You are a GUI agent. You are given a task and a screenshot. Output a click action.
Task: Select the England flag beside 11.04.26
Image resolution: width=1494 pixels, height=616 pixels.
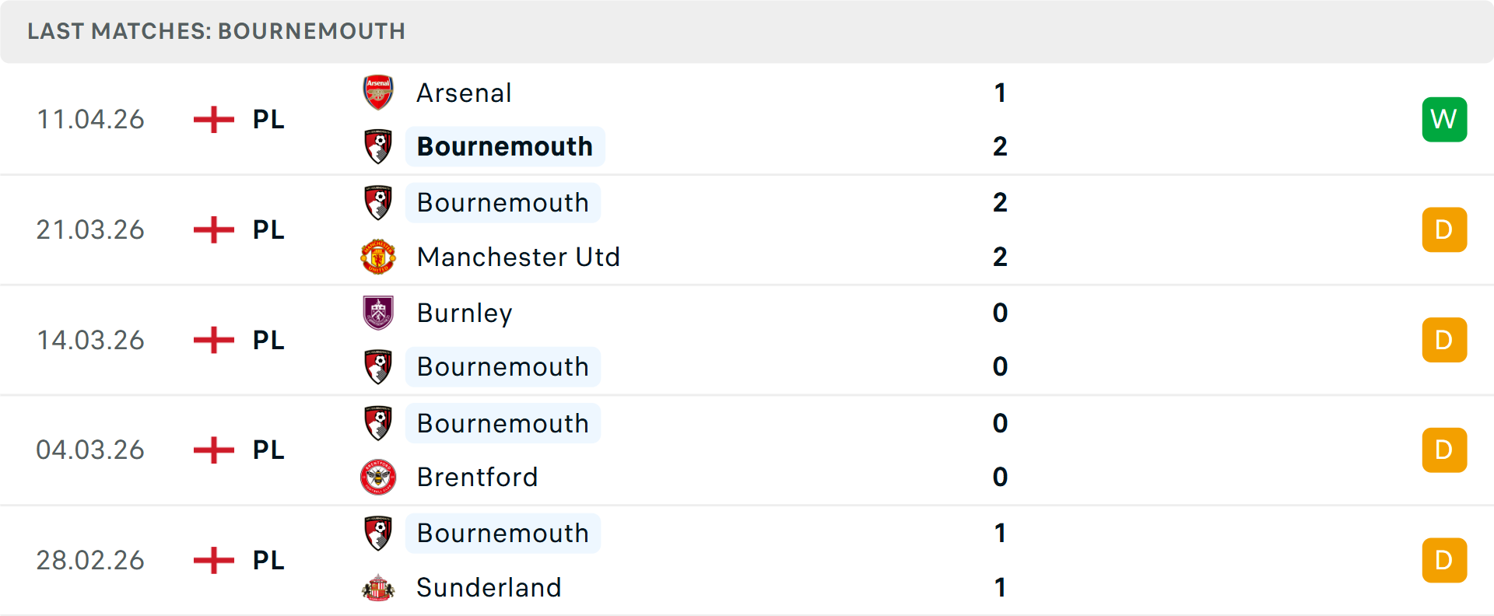pos(212,119)
